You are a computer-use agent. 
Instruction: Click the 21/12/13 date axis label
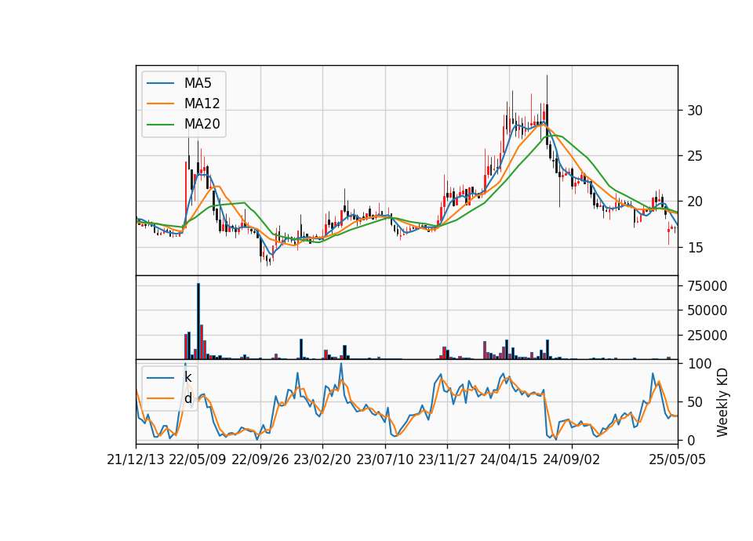pyautogui.click(x=136, y=459)
